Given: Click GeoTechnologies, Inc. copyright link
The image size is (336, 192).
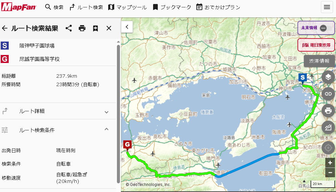Looking at the screenshot, I should [x=148, y=185].
